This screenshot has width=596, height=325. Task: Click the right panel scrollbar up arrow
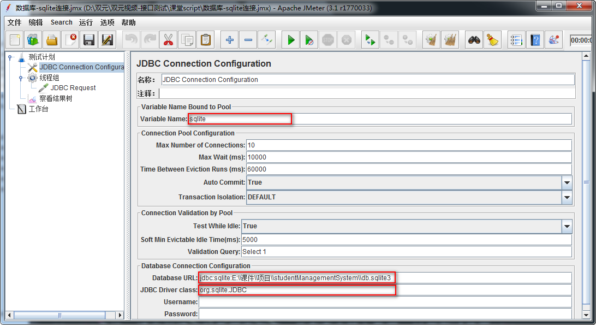(x=586, y=56)
